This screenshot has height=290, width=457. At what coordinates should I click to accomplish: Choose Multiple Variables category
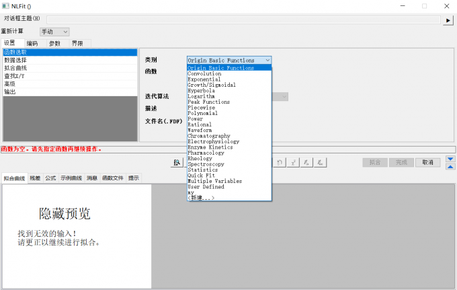point(229,181)
